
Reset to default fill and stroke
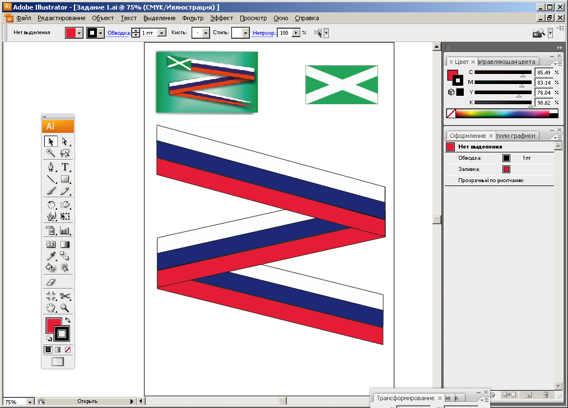pyautogui.click(x=49, y=339)
